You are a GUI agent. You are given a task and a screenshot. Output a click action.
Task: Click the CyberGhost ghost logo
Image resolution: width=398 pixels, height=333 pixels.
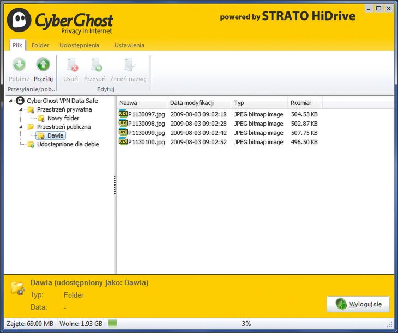tap(19, 20)
